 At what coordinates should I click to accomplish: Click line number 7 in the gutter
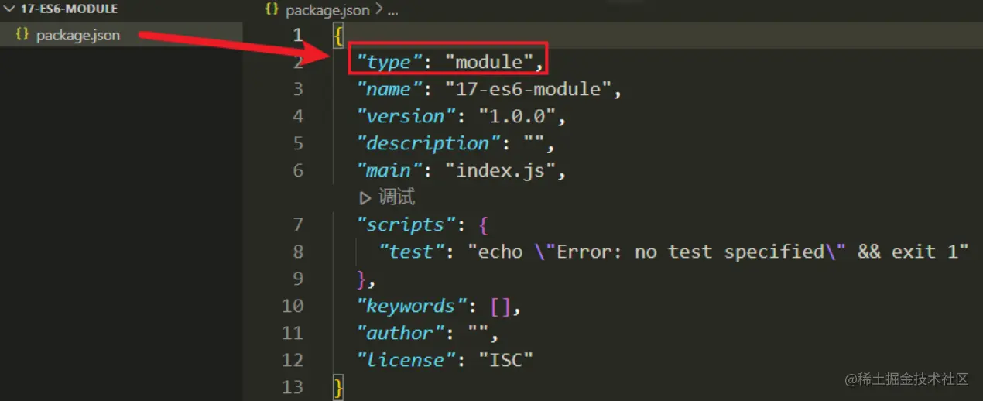coord(299,225)
